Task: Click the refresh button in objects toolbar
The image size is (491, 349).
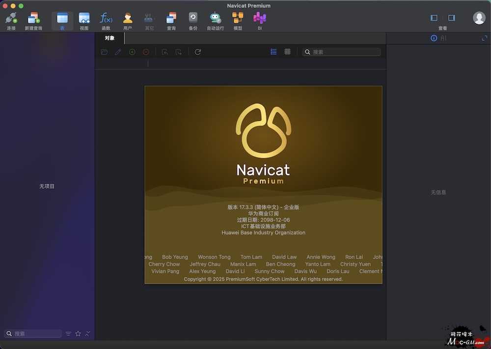Action: point(197,52)
